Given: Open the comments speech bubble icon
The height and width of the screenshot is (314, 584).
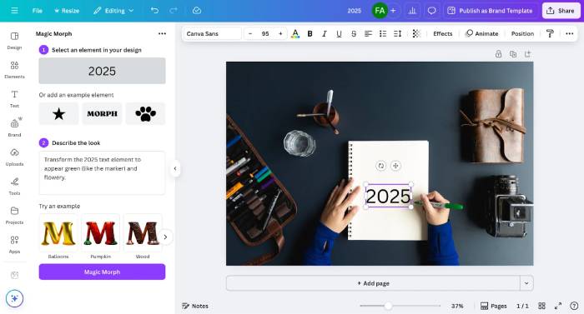Looking at the screenshot, I should [x=431, y=11].
